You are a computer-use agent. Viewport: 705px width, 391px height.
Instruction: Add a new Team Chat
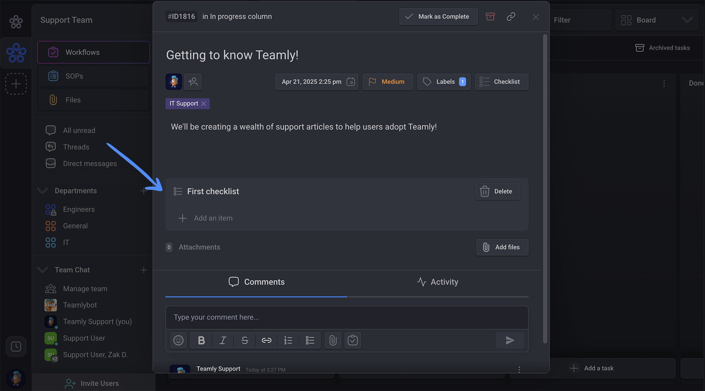click(x=144, y=270)
